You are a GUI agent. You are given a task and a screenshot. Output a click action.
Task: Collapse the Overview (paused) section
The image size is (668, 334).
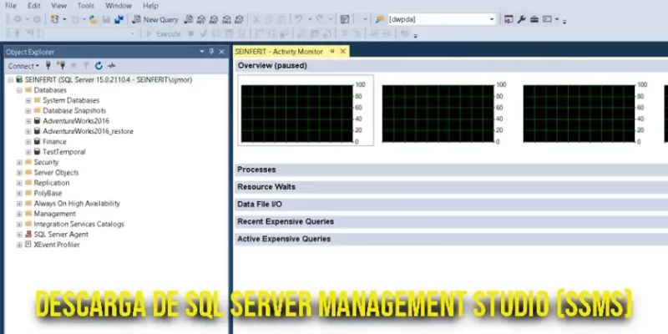coord(452,66)
